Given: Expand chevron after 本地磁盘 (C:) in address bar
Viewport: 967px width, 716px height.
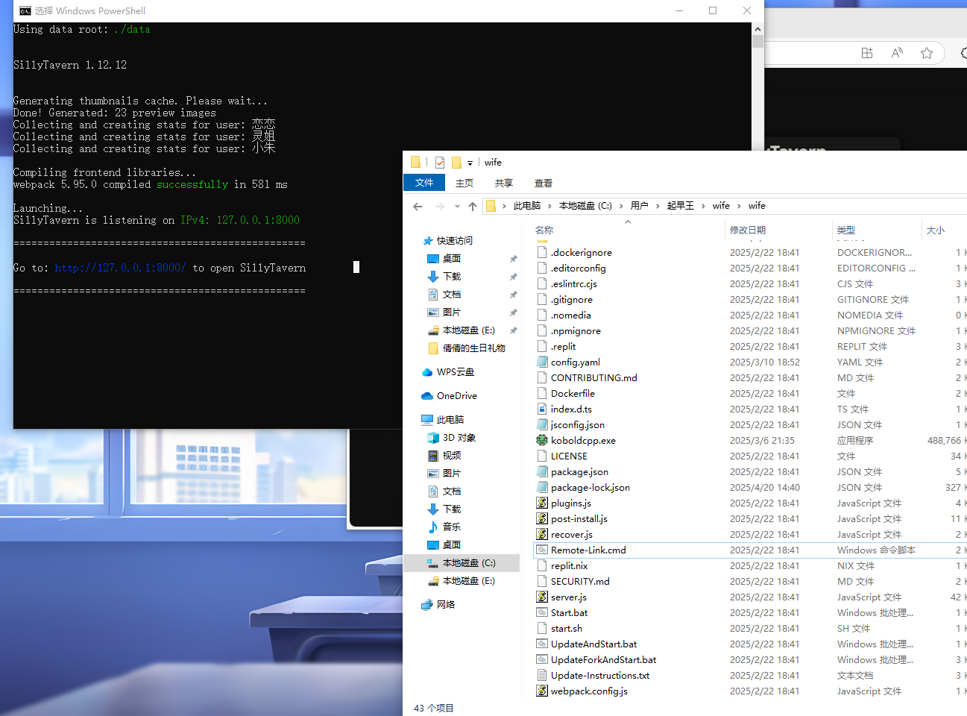Looking at the screenshot, I should pyautogui.click(x=621, y=206).
